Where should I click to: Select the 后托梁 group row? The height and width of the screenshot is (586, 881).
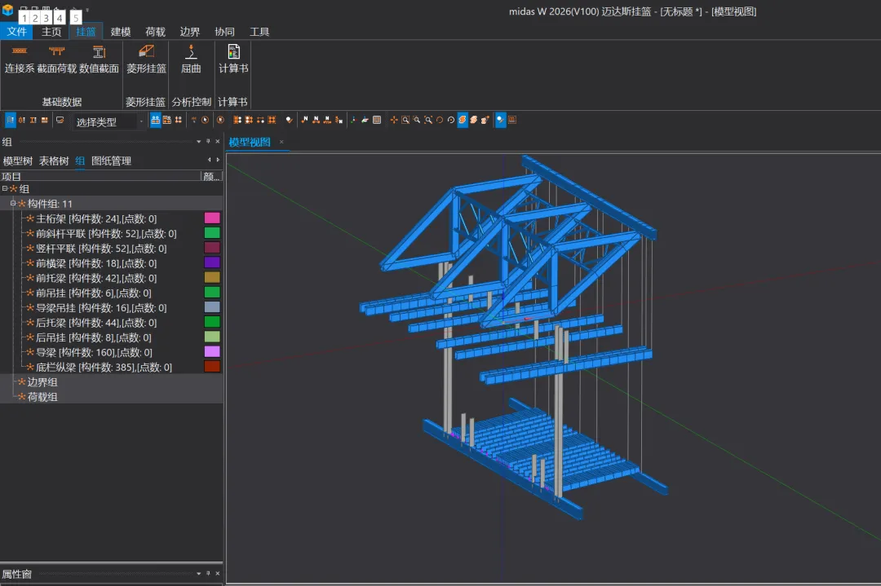coord(96,323)
